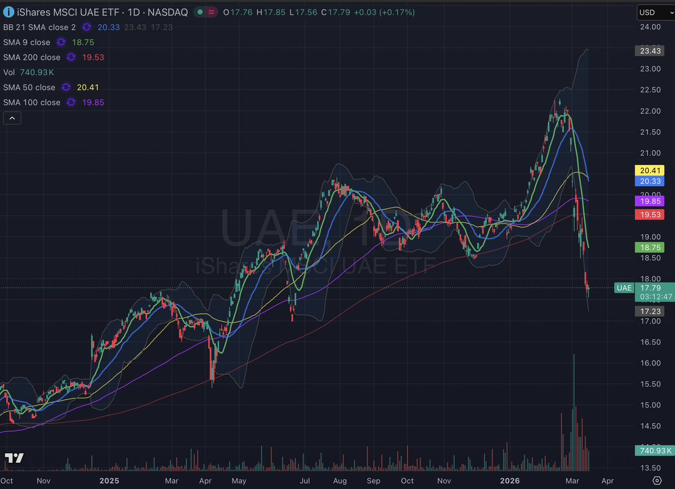
Task: Click the red 19.53 price axis label
Action: click(650, 215)
